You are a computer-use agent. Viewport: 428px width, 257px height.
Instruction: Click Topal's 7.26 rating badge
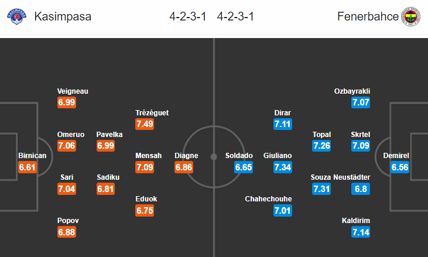tap(321, 146)
